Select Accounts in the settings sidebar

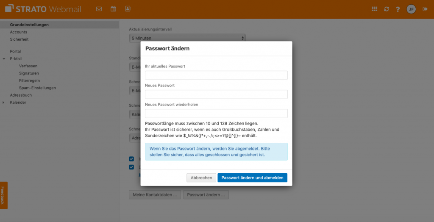coord(19,32)
